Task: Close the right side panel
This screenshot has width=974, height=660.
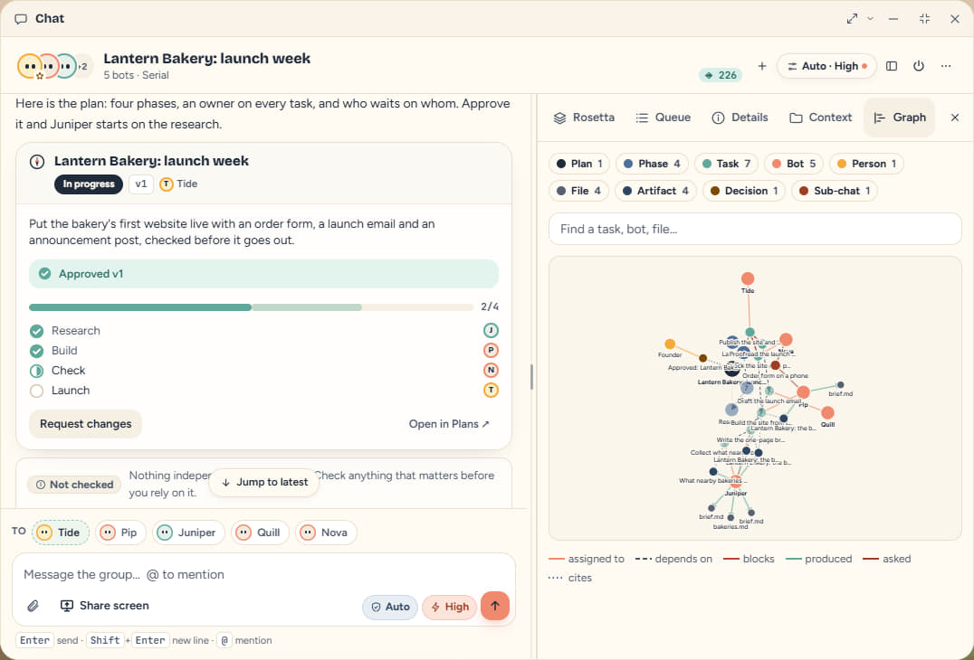Action: point(955,118)
